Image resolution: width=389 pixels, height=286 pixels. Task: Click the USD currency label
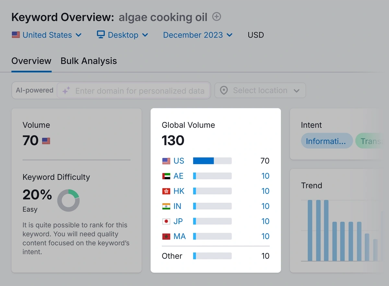click(256, 35)
